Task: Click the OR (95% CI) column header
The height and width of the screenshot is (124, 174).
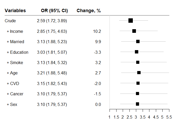Action: click(x=54, y=11)
